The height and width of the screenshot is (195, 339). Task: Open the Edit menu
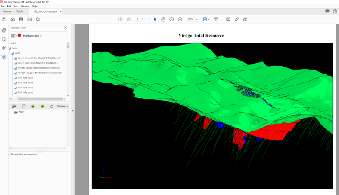coord(9,6)
